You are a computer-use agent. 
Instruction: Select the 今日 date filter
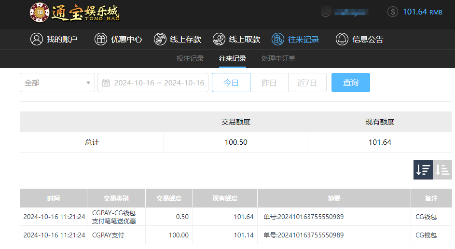point(231,83)
